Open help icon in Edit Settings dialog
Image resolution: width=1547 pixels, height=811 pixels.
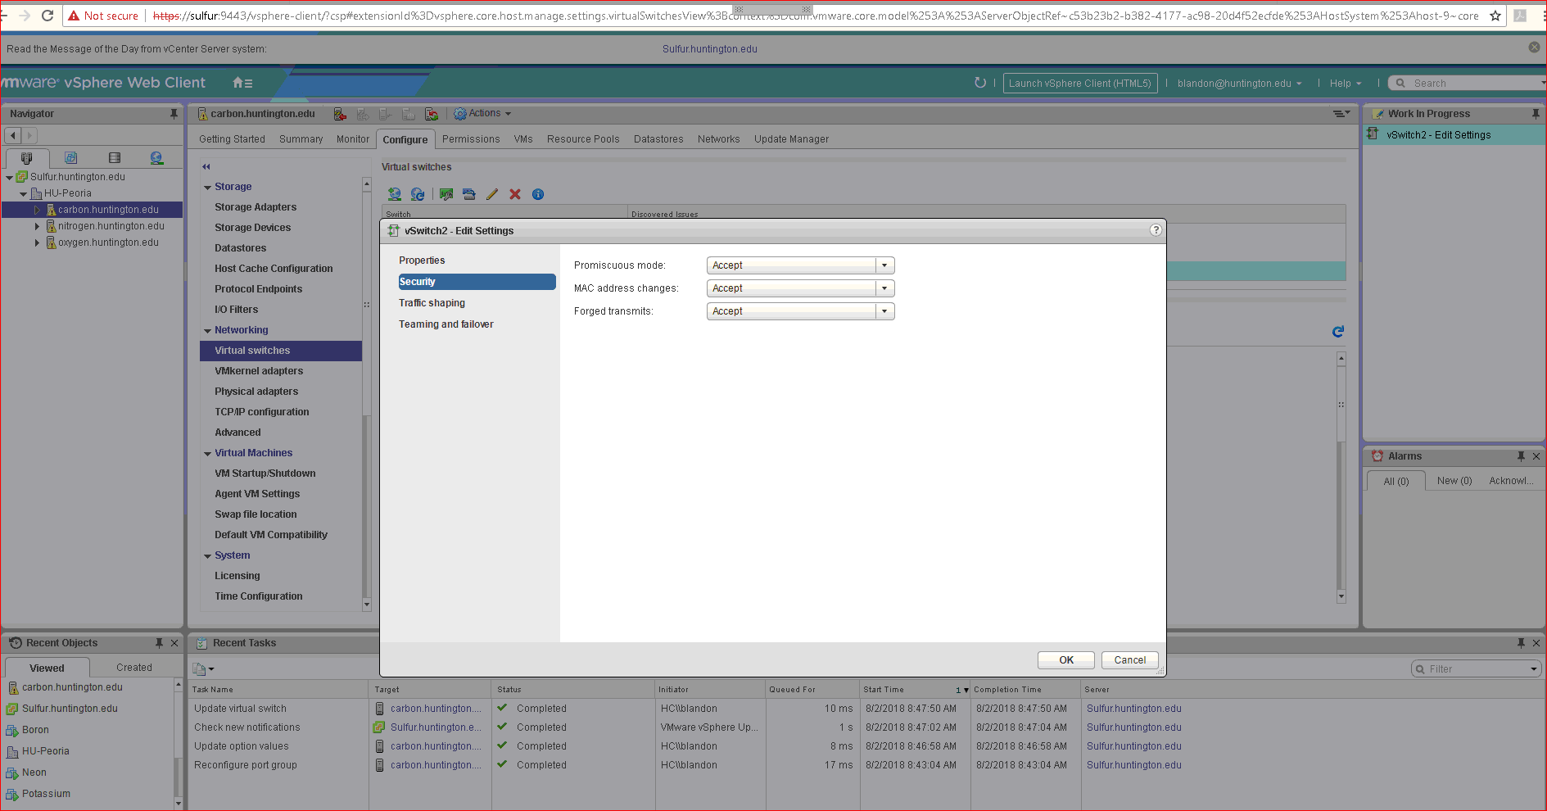[x=1156, y=230]
